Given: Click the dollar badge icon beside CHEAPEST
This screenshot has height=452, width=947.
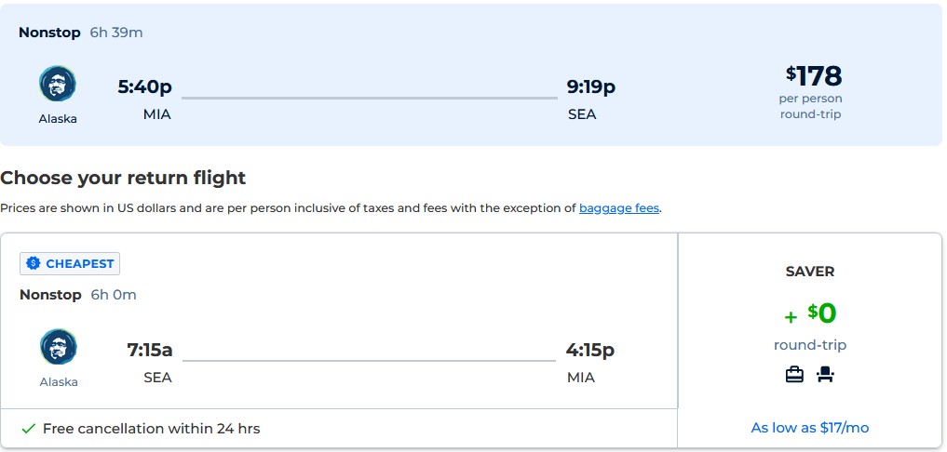Looking at the screenshot, I should click(34, 264).
